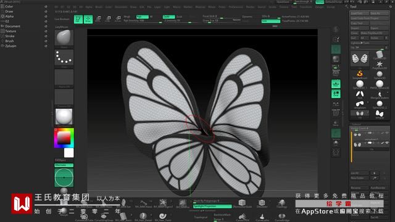
Task: Toggle visibility eye of second subtool
Action: click(387, 142)
